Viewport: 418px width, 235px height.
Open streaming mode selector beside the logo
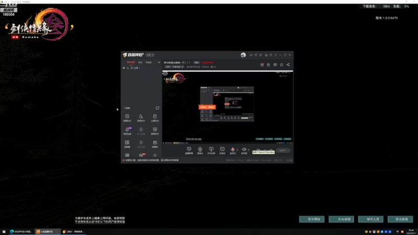click(x=150, y=55)
